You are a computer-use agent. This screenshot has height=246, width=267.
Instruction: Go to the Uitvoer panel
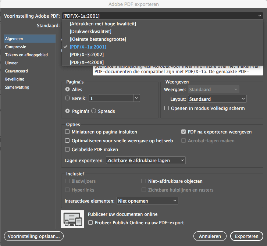click(30, 63)
